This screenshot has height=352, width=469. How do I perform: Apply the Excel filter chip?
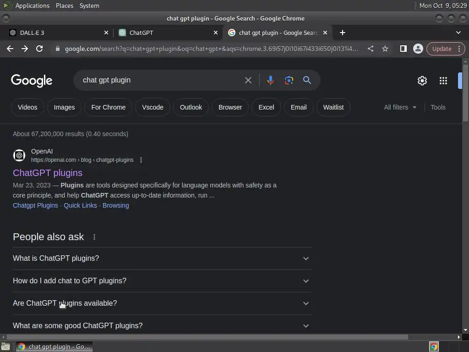pos(266,107)
